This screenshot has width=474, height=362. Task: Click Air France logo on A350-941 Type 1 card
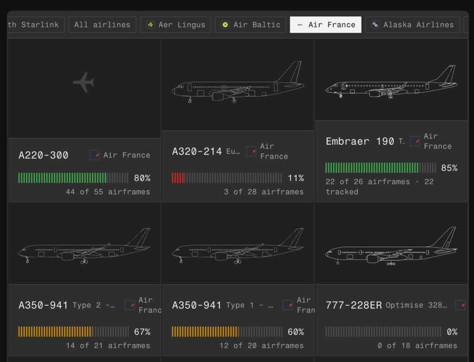288,305
